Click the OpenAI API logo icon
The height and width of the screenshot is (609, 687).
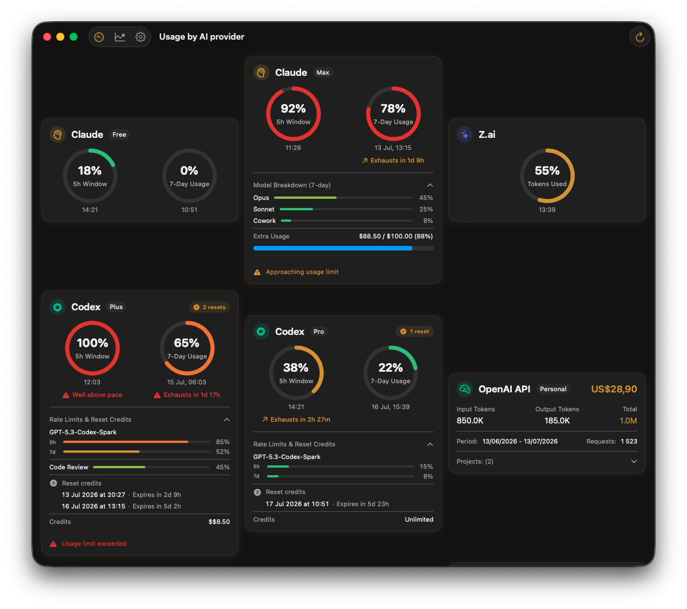(x=465, y=389)
